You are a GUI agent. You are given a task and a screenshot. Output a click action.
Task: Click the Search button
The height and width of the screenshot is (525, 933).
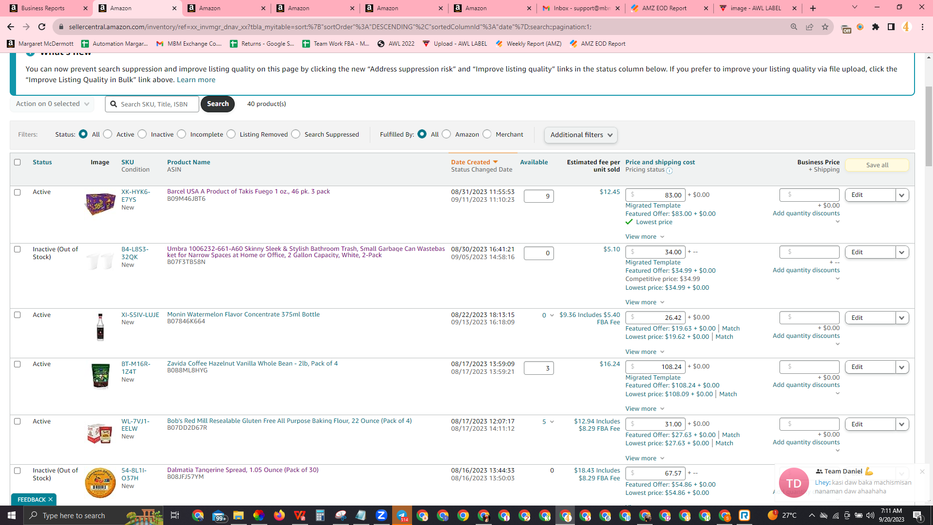coord(218,104)
